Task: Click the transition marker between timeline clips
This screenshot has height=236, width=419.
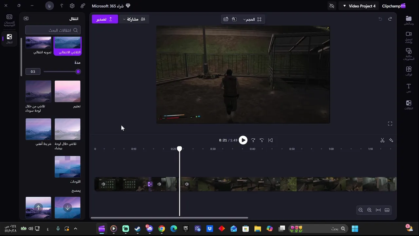Action: [x=150, y=184]
